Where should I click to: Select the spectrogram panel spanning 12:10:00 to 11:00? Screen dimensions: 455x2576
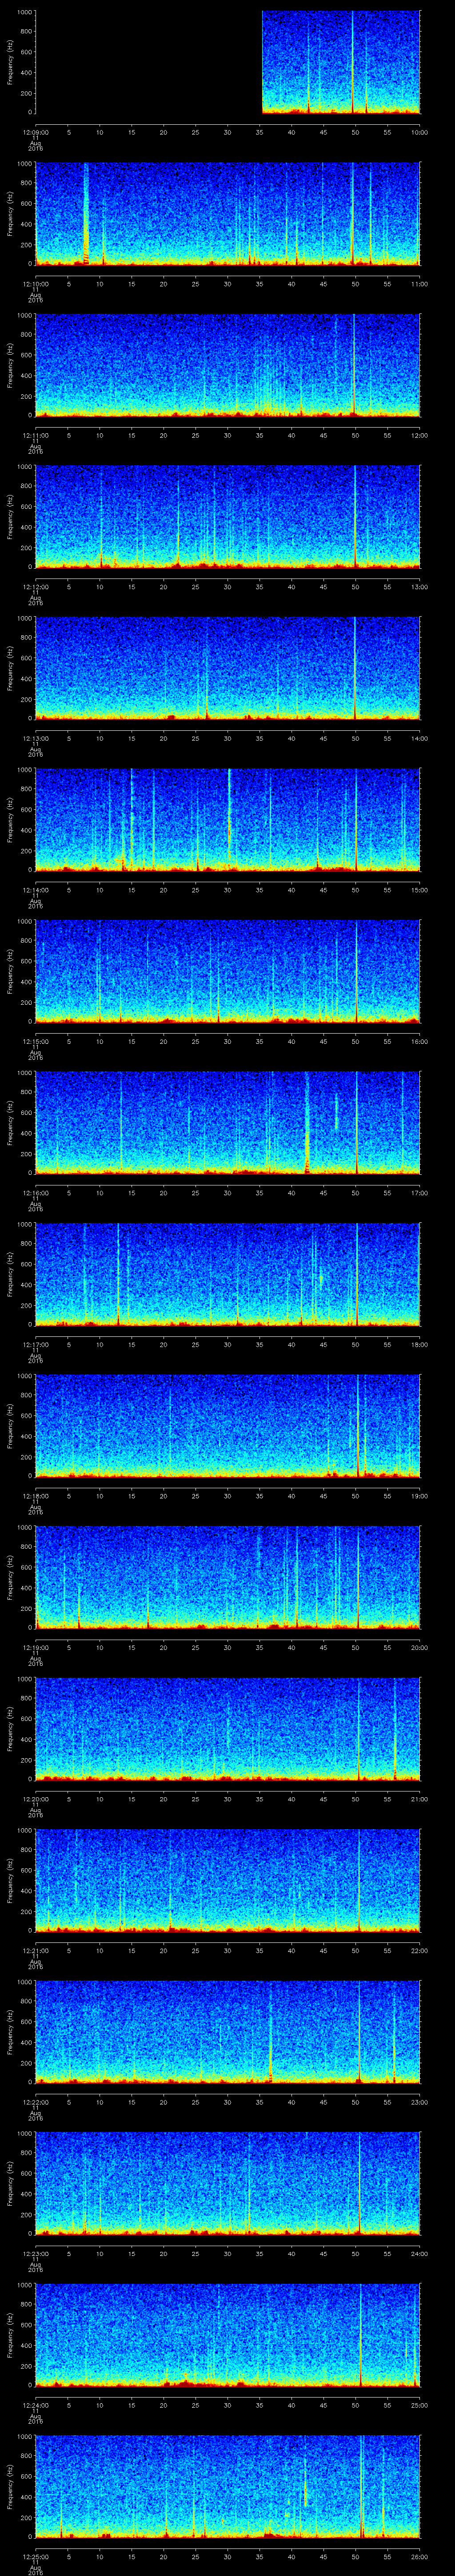pos(227,214)
